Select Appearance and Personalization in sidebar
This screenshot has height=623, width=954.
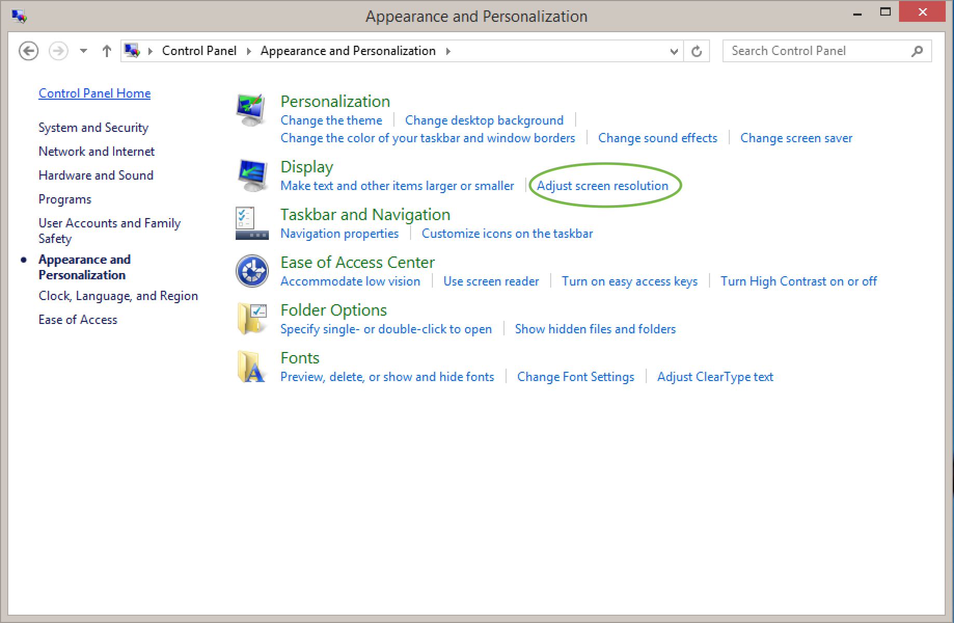[85, 267]
